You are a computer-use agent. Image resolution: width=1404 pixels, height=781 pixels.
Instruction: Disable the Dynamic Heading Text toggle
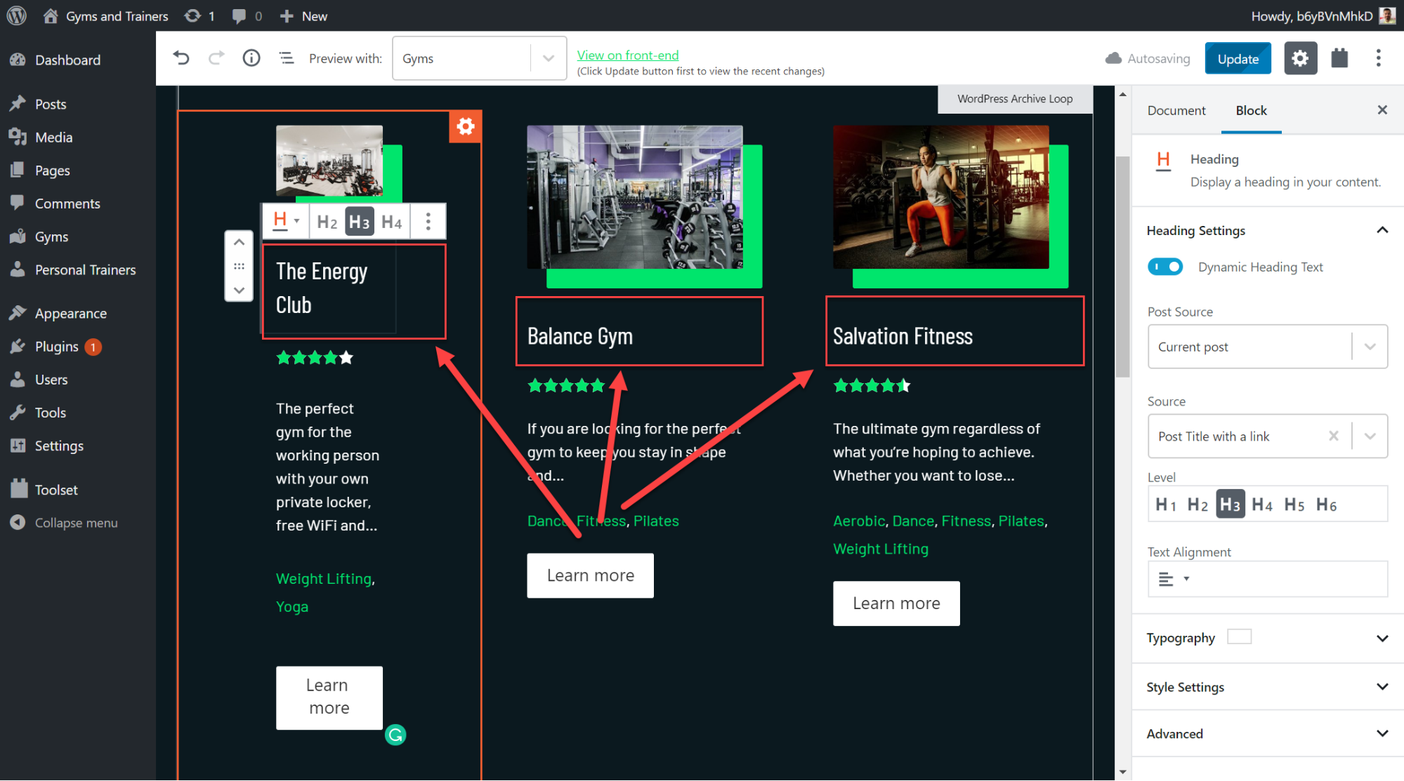coord(1164,267)
